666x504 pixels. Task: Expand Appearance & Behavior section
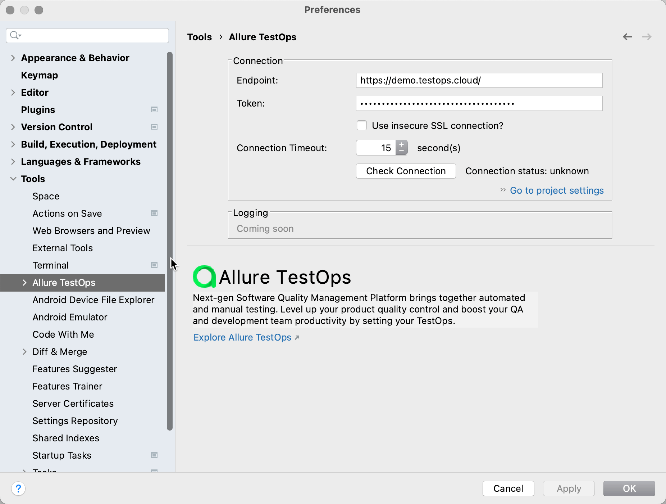click(13, 58)
